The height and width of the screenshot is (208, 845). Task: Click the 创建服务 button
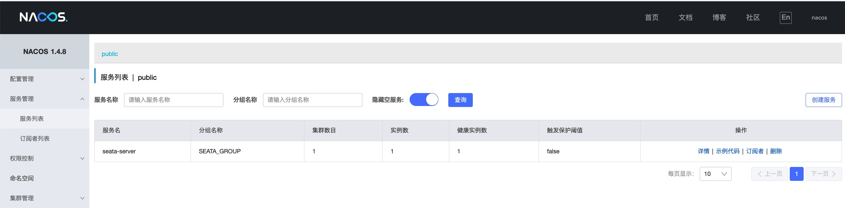(823, 100)
